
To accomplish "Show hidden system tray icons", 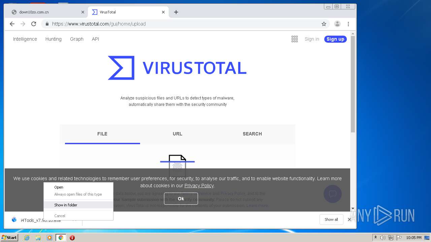I will pyautogui.click(x=375, y=238).
